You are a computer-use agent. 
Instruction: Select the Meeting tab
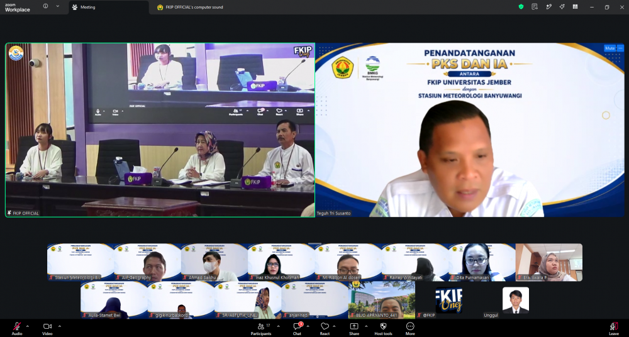coord(109,7)
